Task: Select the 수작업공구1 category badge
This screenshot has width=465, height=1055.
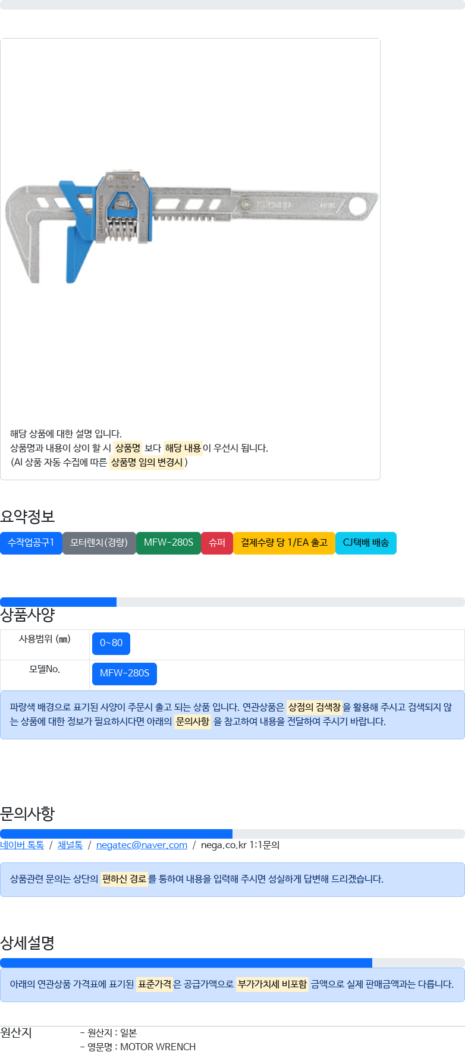Action: coord(31,543)
